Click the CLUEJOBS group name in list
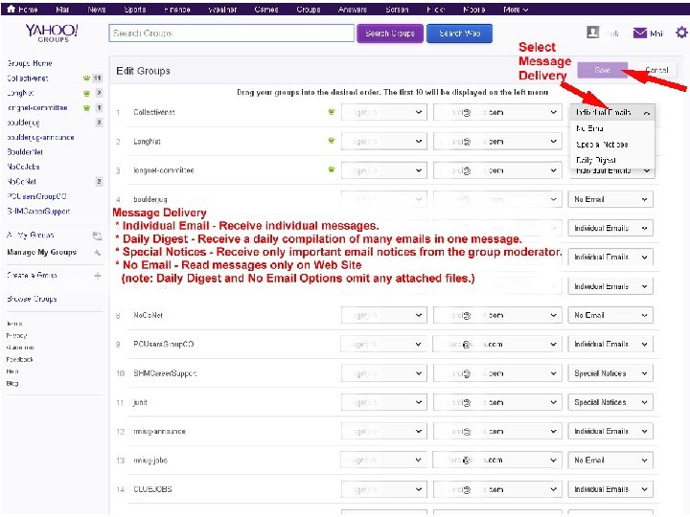The image size is (690, 517). point(152,489)
